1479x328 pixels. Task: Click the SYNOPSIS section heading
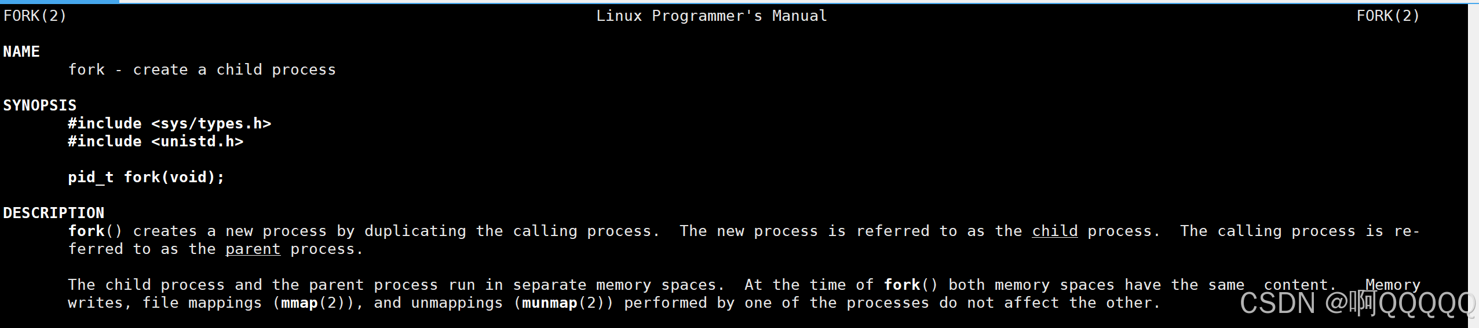click(39, 105)
